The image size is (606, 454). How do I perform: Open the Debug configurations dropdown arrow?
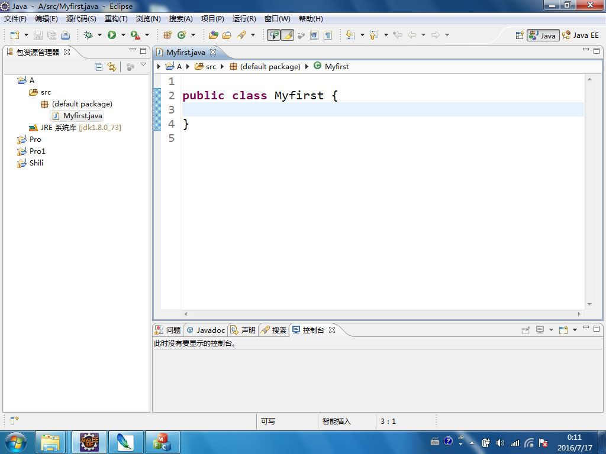(99, 35)
